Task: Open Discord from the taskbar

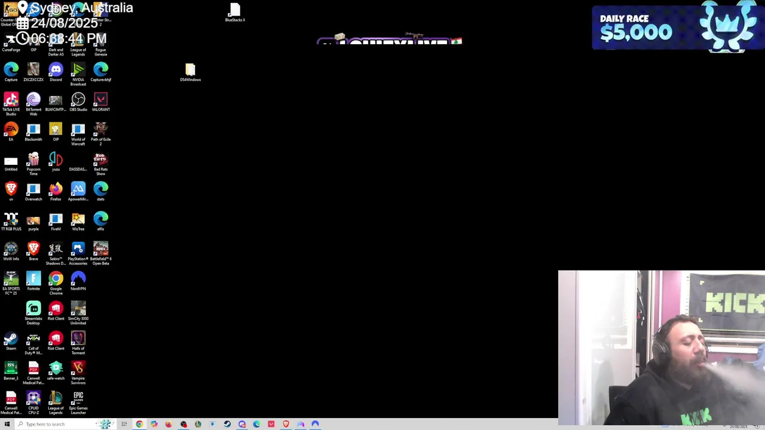Action: [242, 424]
